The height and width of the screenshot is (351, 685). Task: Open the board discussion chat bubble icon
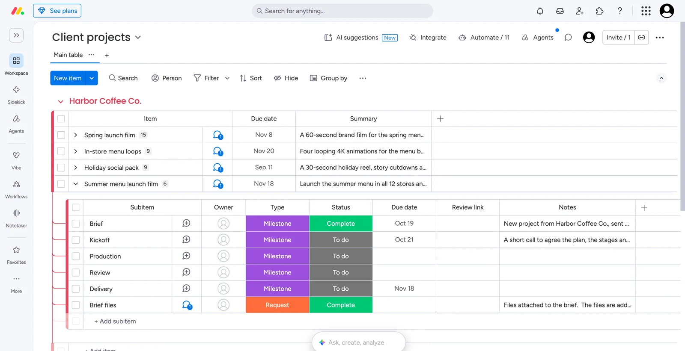[x=568, y=38]
